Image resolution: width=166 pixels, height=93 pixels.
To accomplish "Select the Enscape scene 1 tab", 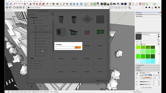I will [x=9, y=10].
